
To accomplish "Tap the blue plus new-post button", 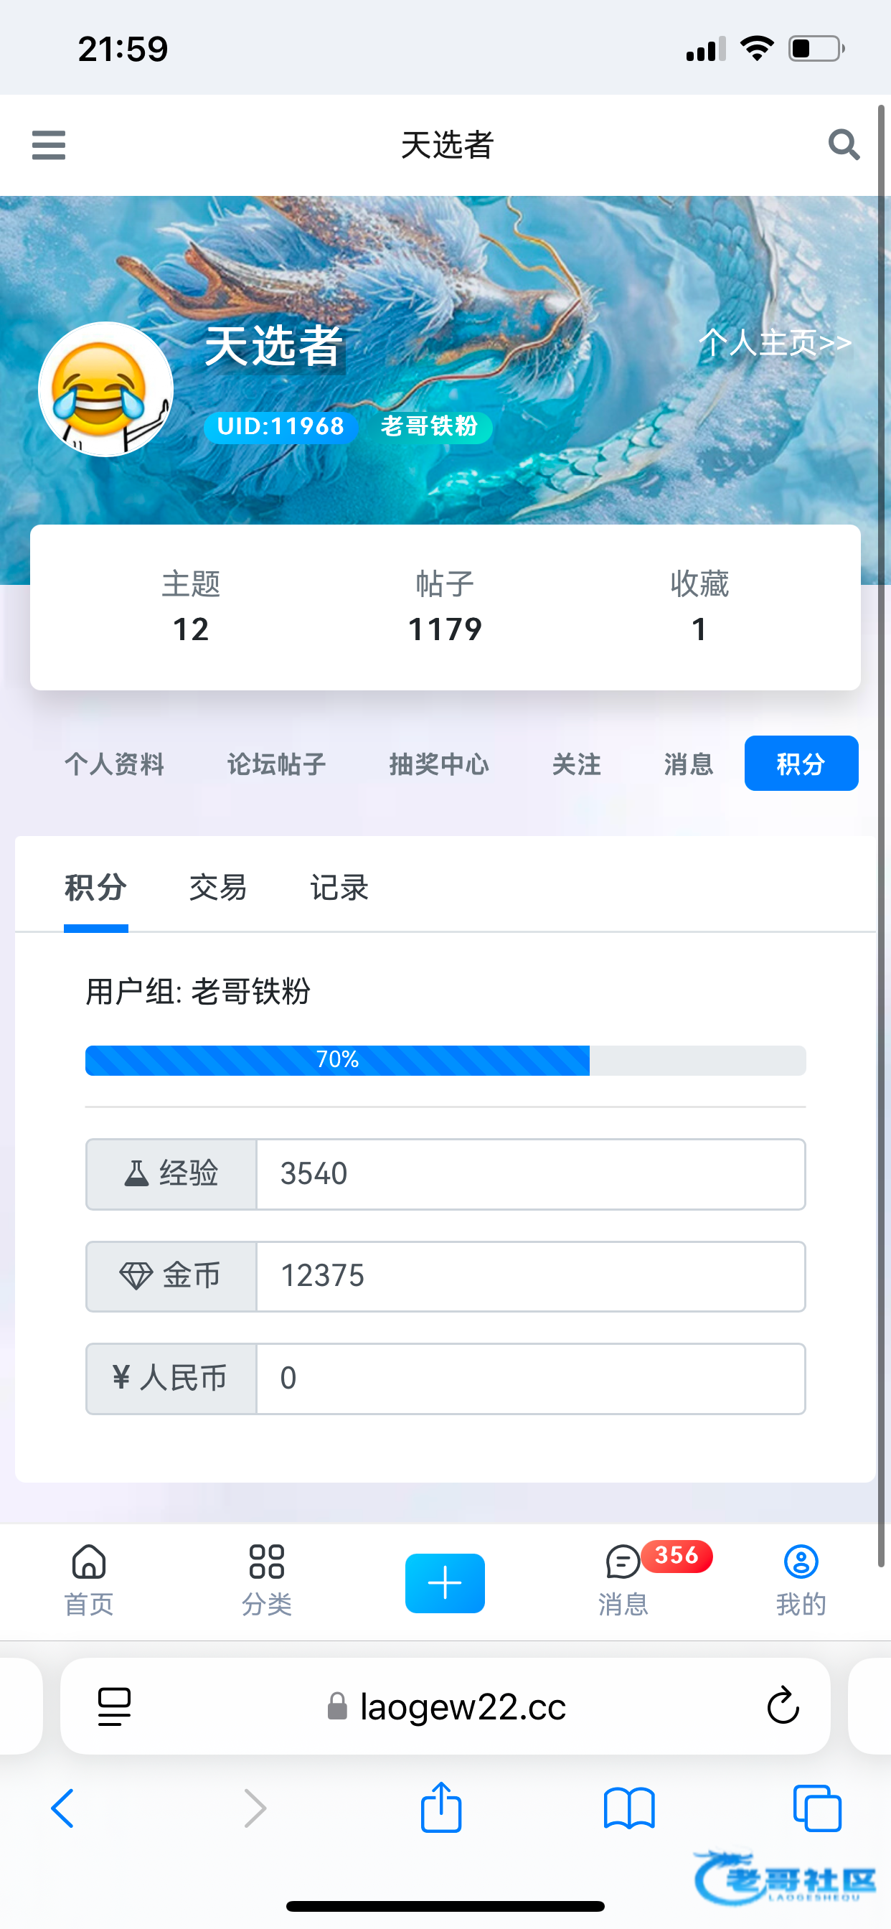I will (x=445, y=1583).
